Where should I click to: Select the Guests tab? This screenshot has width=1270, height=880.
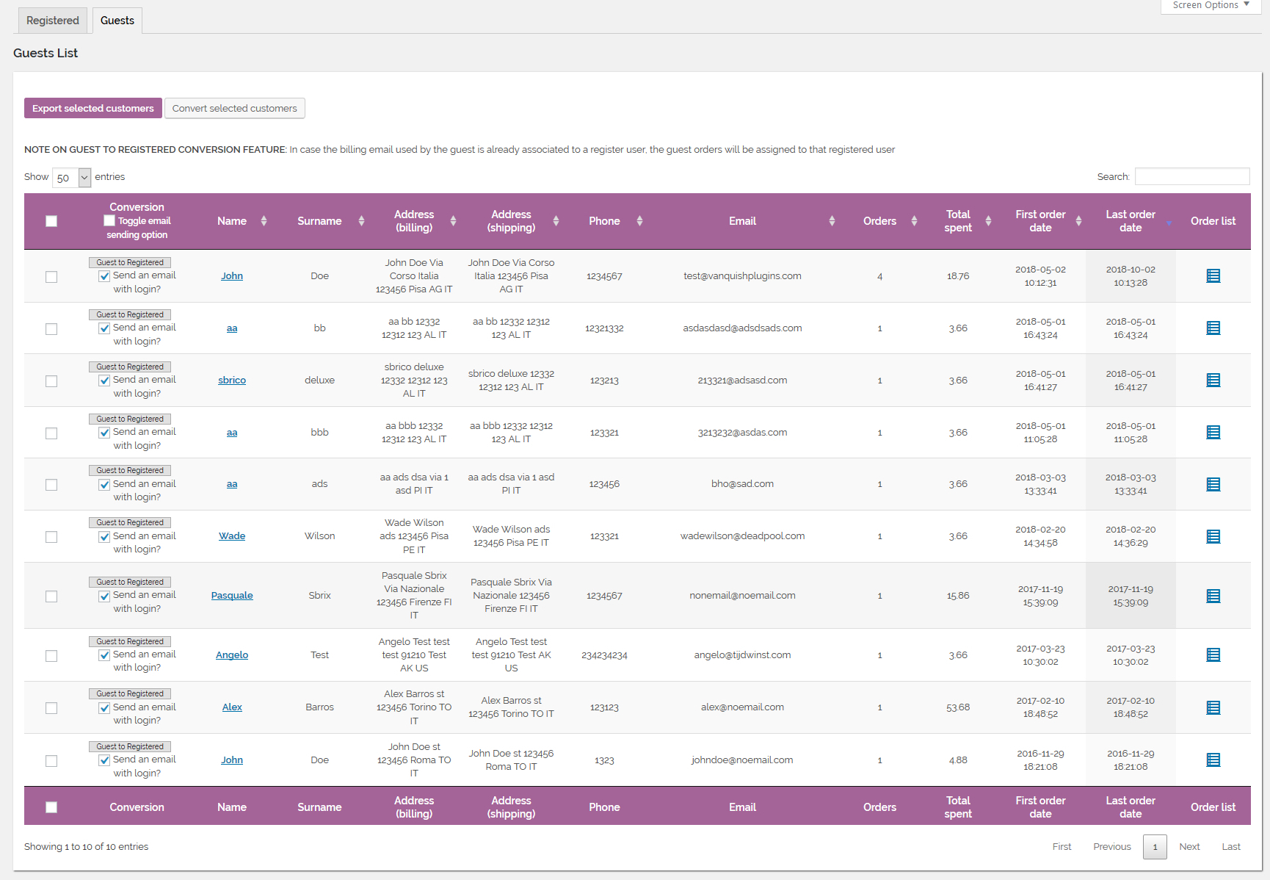[x=117, y=21]
